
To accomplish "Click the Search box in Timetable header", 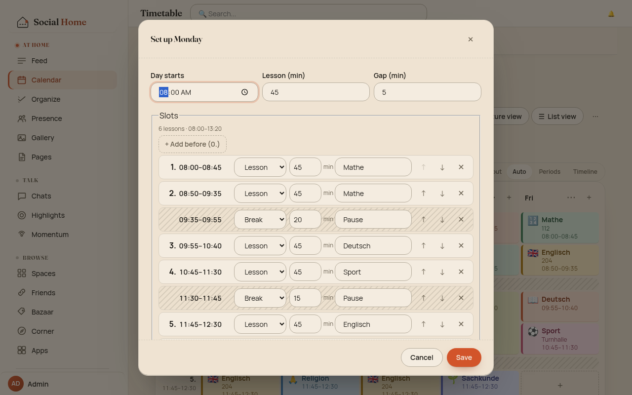I will point(309,14).
